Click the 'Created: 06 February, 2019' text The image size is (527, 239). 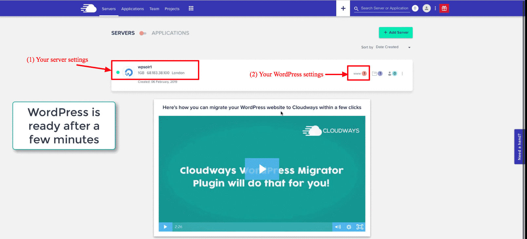pos(157,82)
